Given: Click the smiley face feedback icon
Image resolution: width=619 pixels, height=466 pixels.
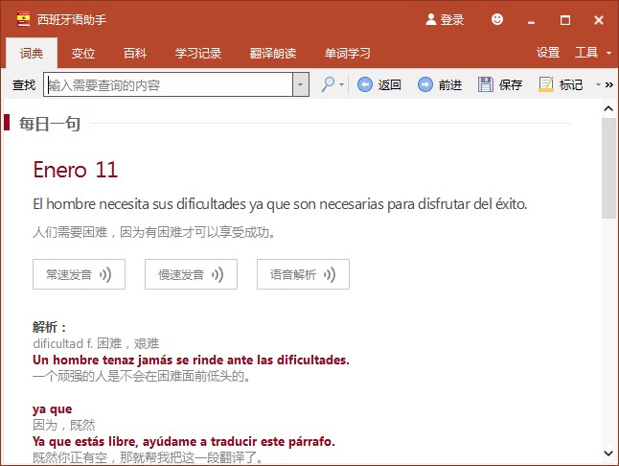Looking at the screenshot, I should 497,19.
